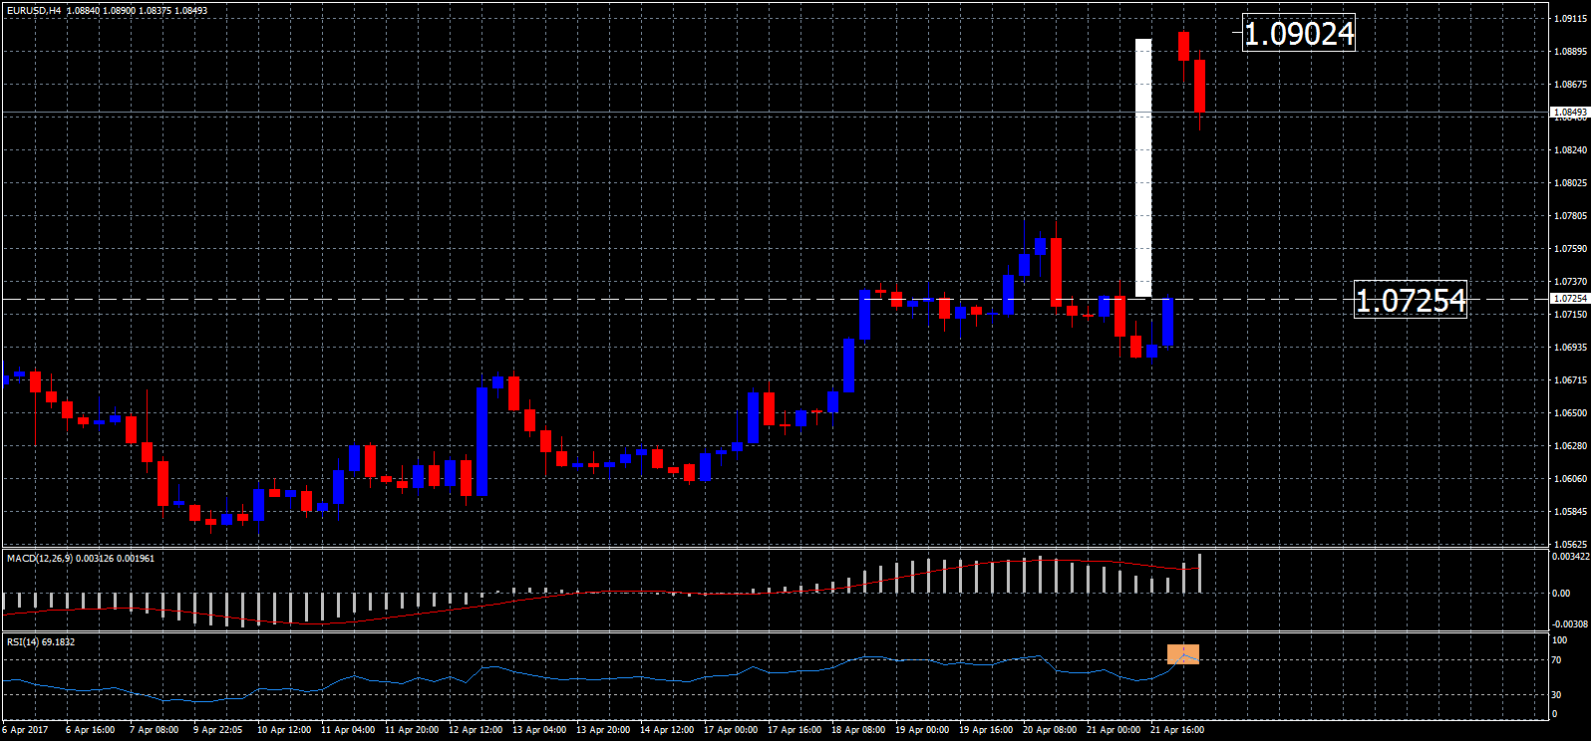Click the small 1.07254 price tag on axis

tap(1570, 299)
